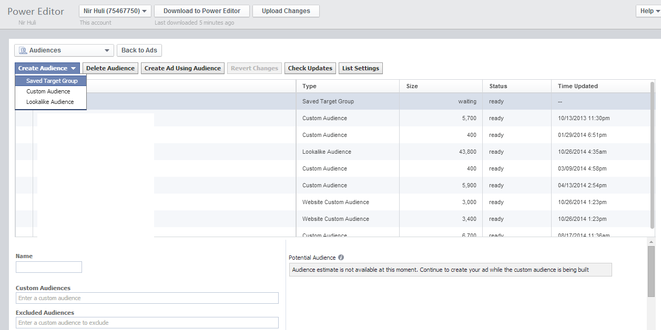Click the Revert Changes button

coord(255,68)
